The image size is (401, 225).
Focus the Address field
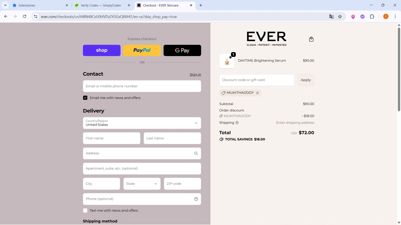[142, 153]
